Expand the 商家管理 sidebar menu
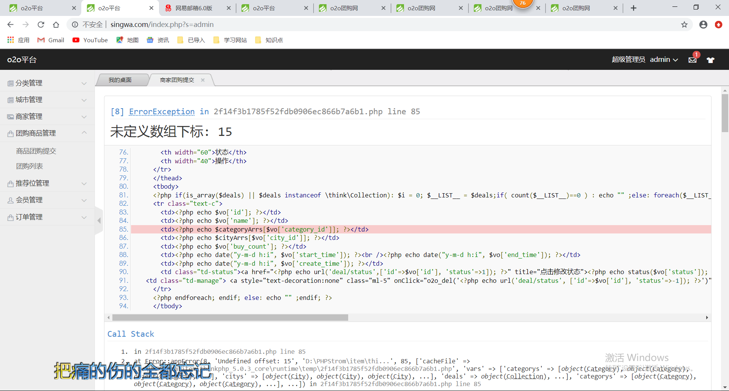The image size is (729, 391). coord(47,117)
